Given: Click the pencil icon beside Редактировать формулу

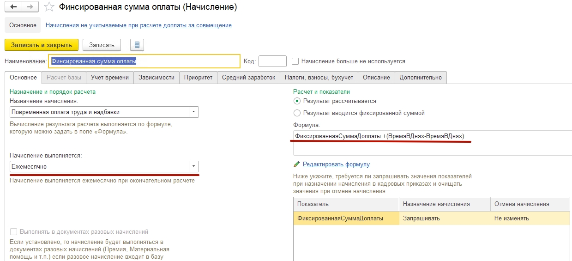Looking at the screenshot, I should 297,164.
